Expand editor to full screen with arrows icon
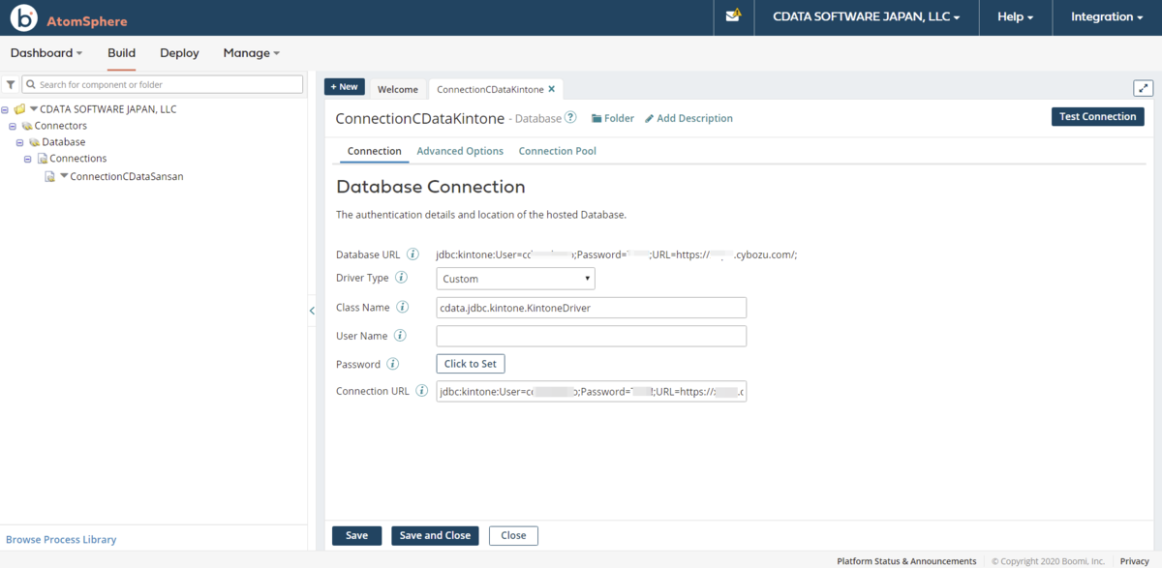This screenshot has height=568, width=1162. click(x=1144, y=88)
